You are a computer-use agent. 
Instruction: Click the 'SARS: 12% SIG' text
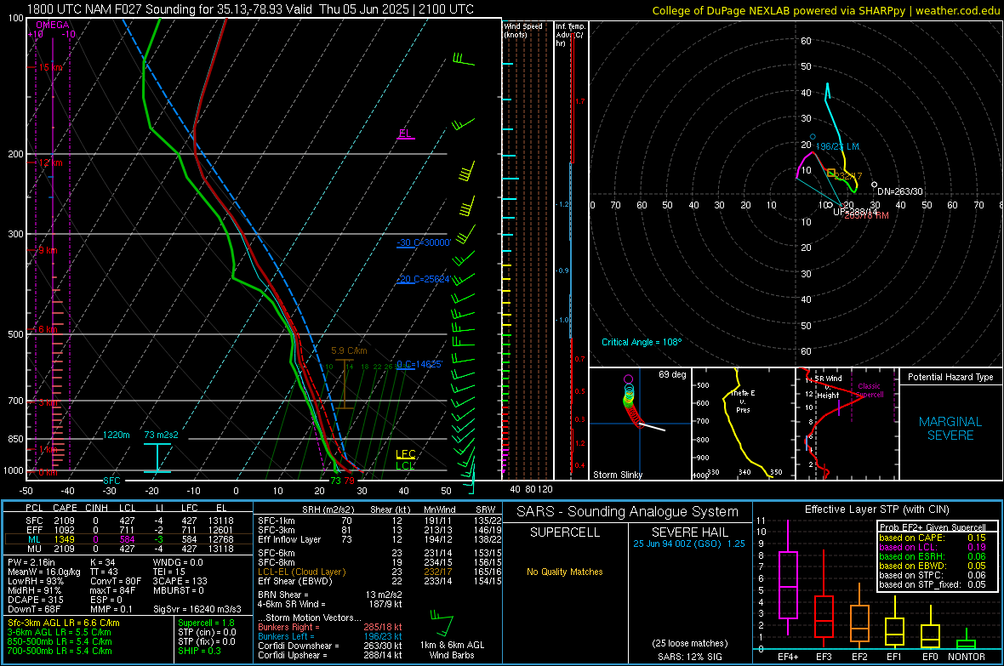(x=689, y=657)
